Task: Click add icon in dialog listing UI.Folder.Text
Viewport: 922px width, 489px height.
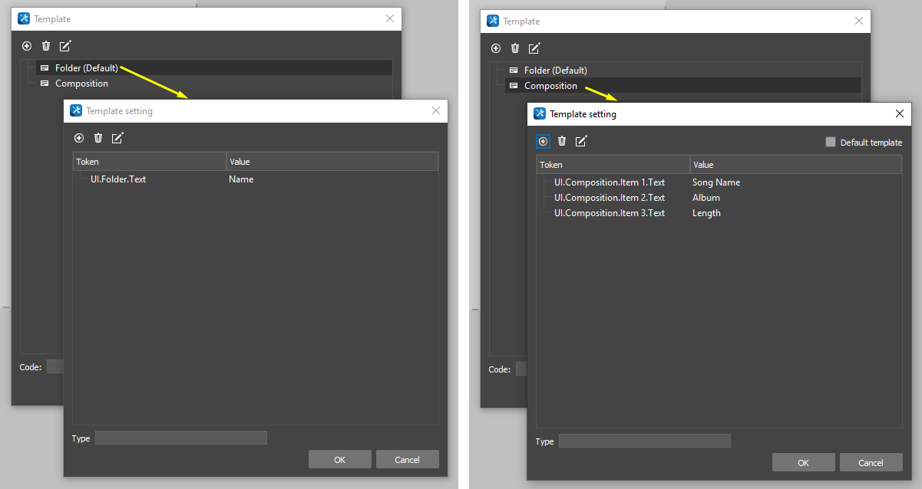Action: [79, 138]
